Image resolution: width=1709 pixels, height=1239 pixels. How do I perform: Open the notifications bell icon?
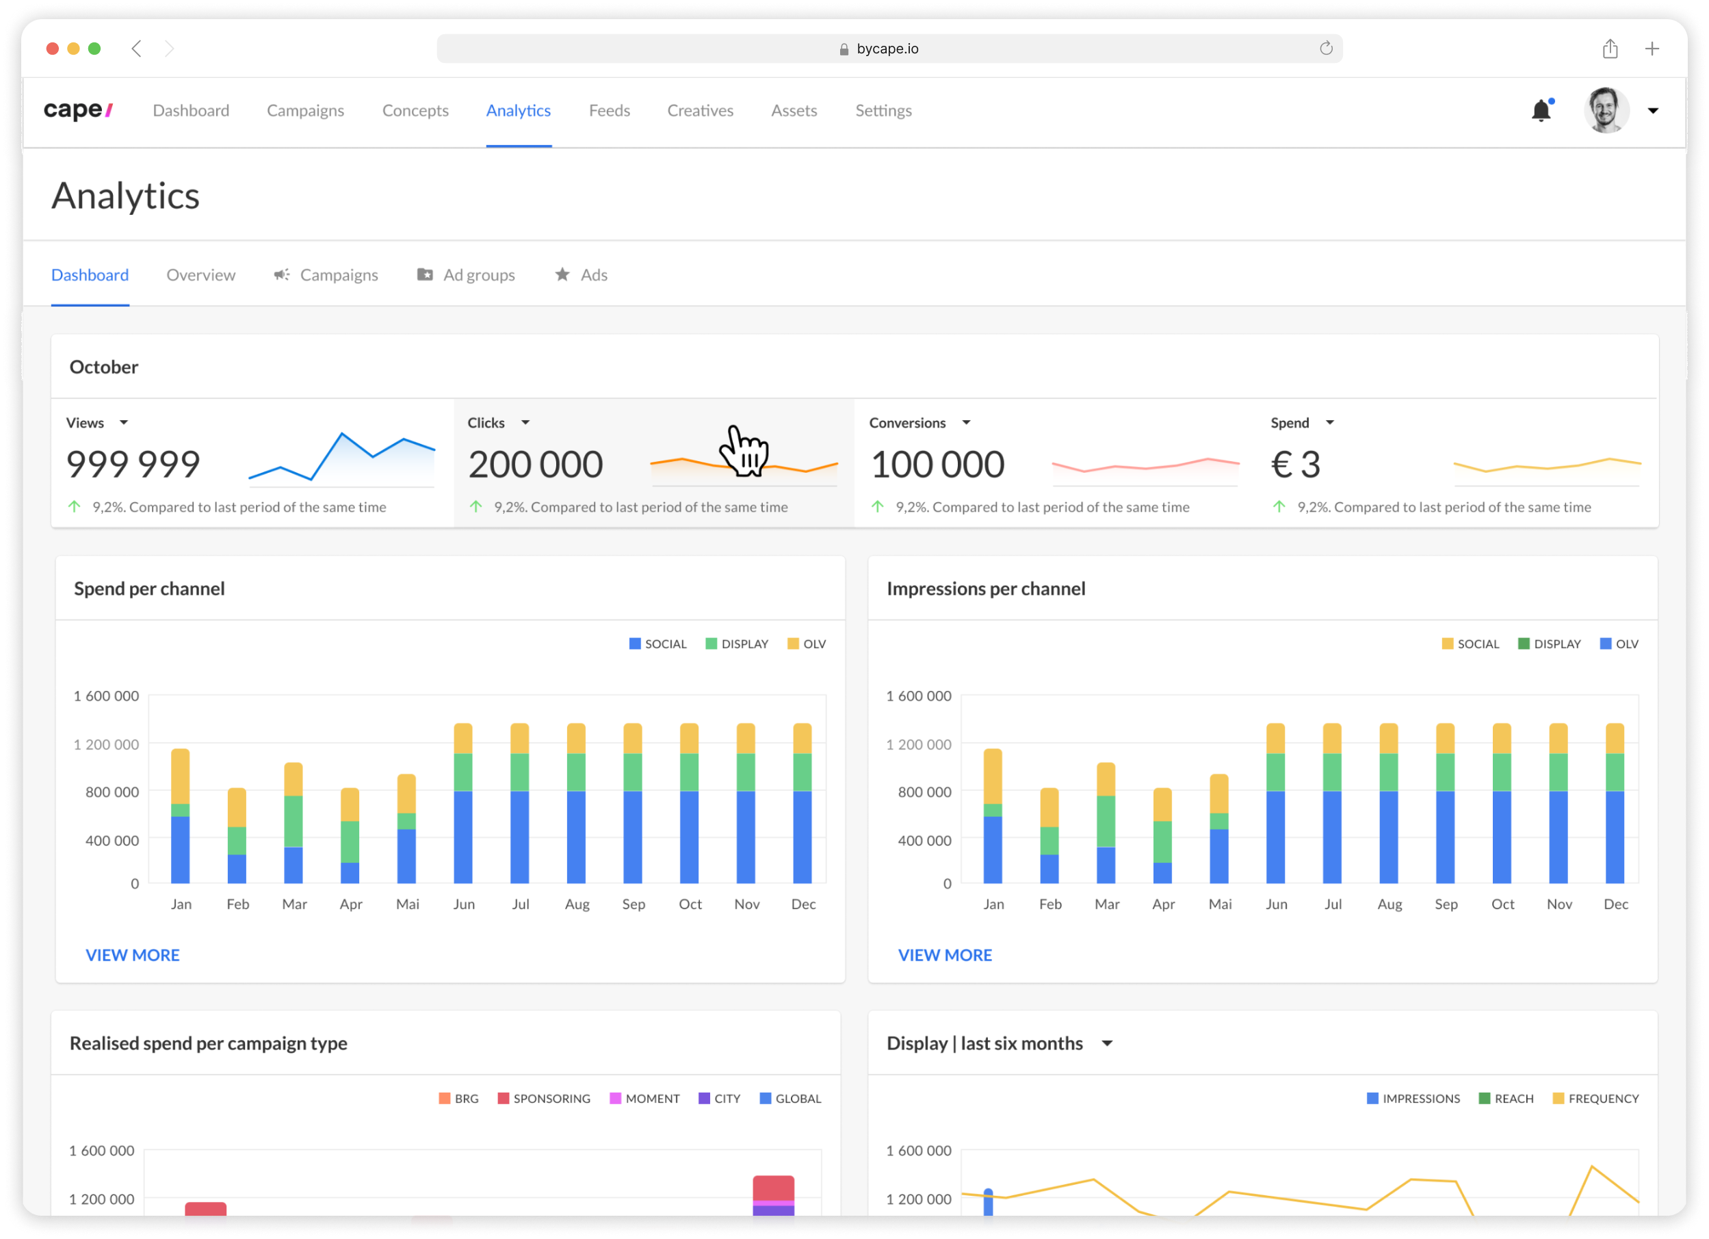(x=1541, y=111)
